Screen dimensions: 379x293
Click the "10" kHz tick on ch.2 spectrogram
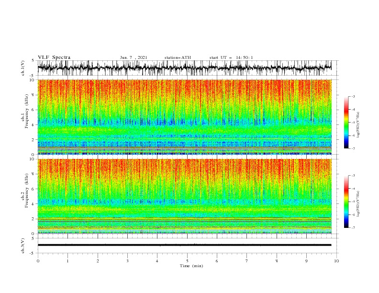[x=33, y=159]
